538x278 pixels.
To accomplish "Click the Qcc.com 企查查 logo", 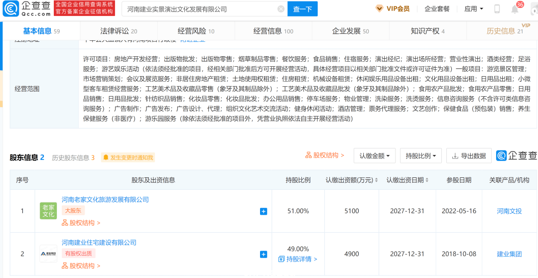I will (27, 9).
